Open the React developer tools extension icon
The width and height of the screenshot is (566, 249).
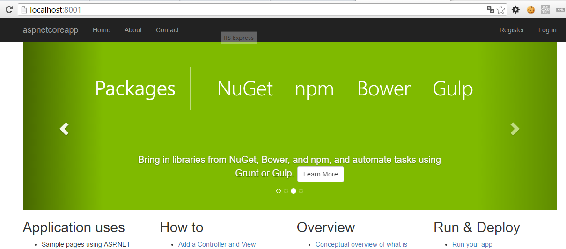(x=545, y=9)
